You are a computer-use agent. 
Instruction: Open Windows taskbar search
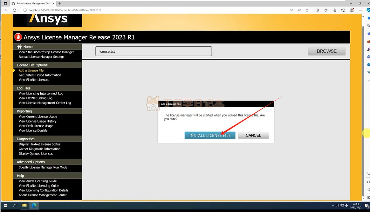15,205
